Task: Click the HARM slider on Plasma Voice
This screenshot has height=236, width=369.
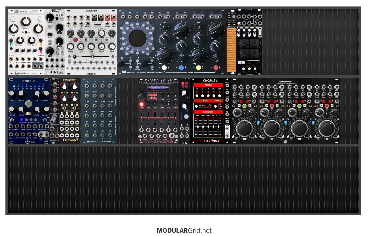Action: pyautogui.click(x=162, y=118)
